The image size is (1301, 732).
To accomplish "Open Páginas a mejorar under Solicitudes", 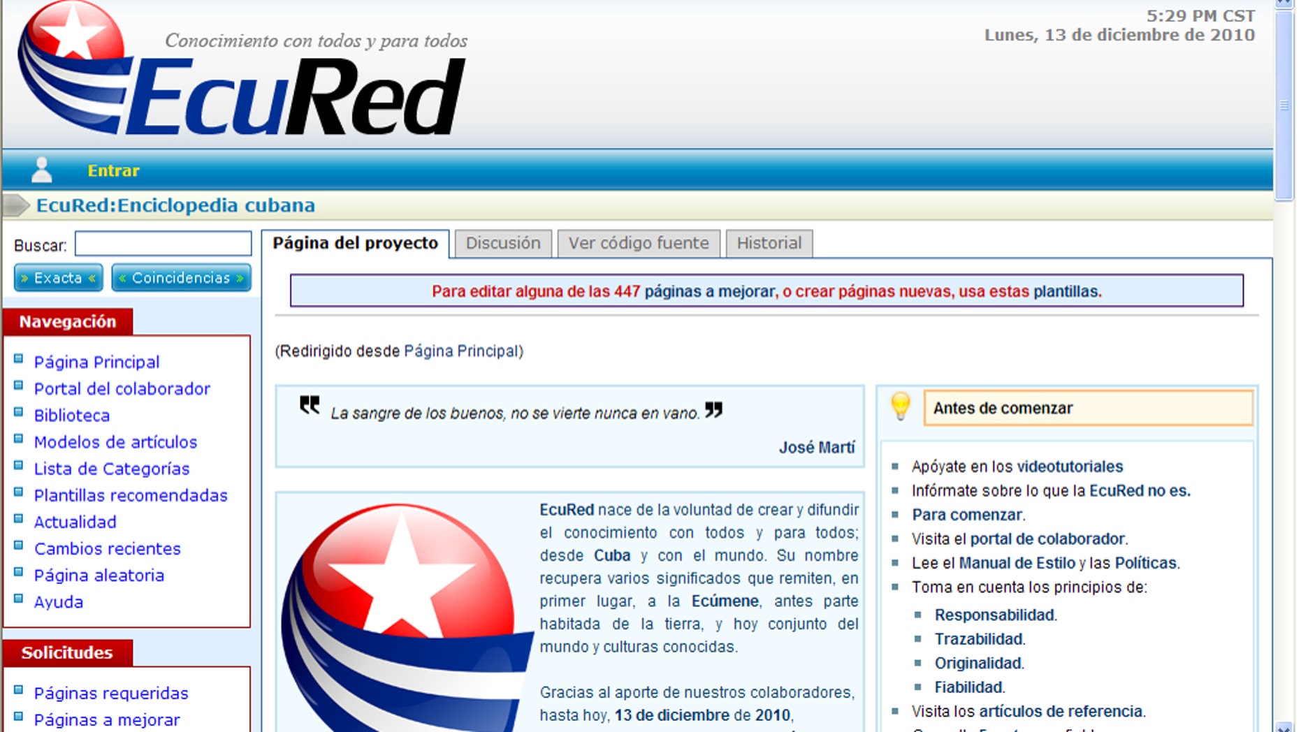I will [107, 719].
